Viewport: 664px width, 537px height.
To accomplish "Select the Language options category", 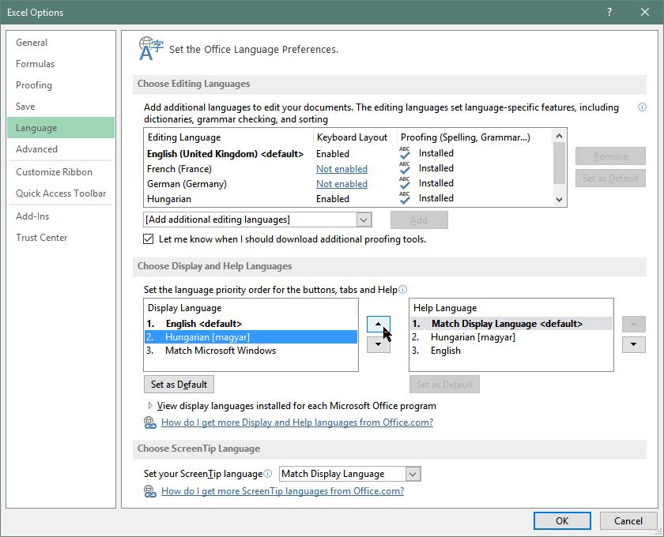I will click(x=61, y=127).
